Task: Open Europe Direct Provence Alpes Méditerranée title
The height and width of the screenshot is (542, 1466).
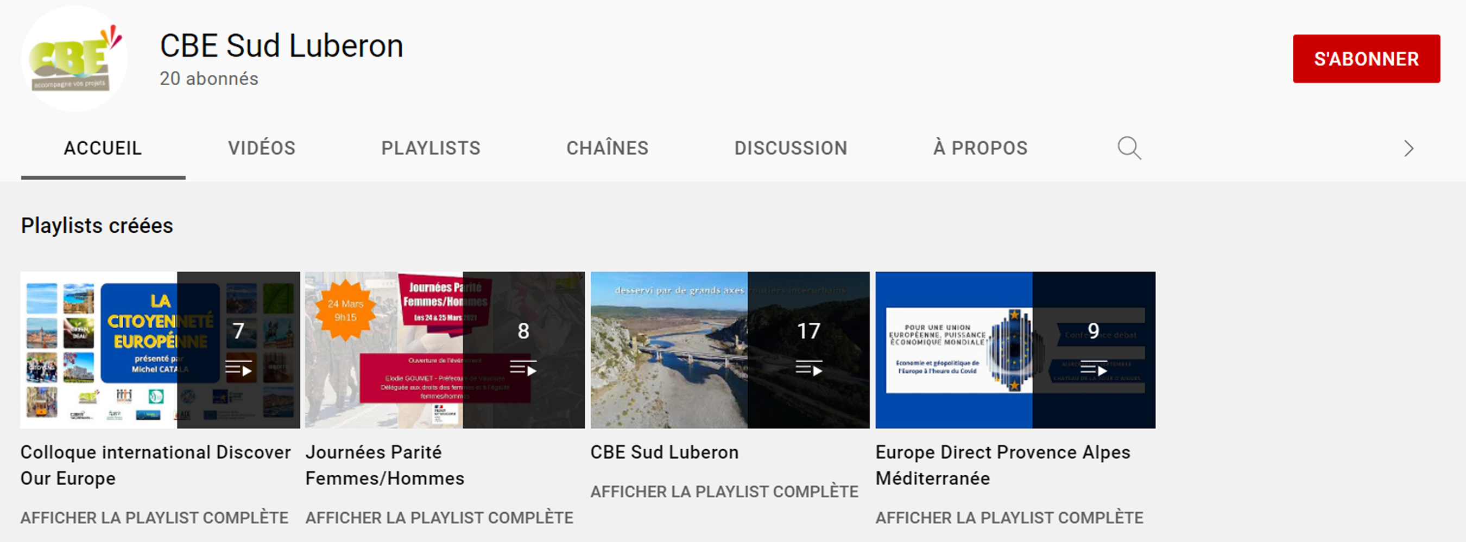Action: pos(1003,465)
